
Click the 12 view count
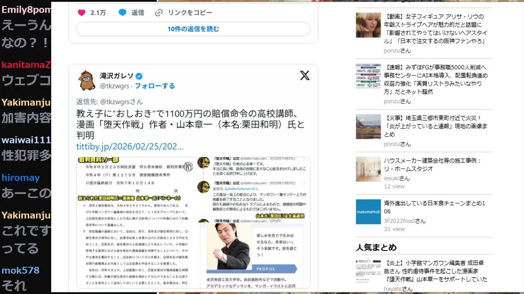coord(394,187)
